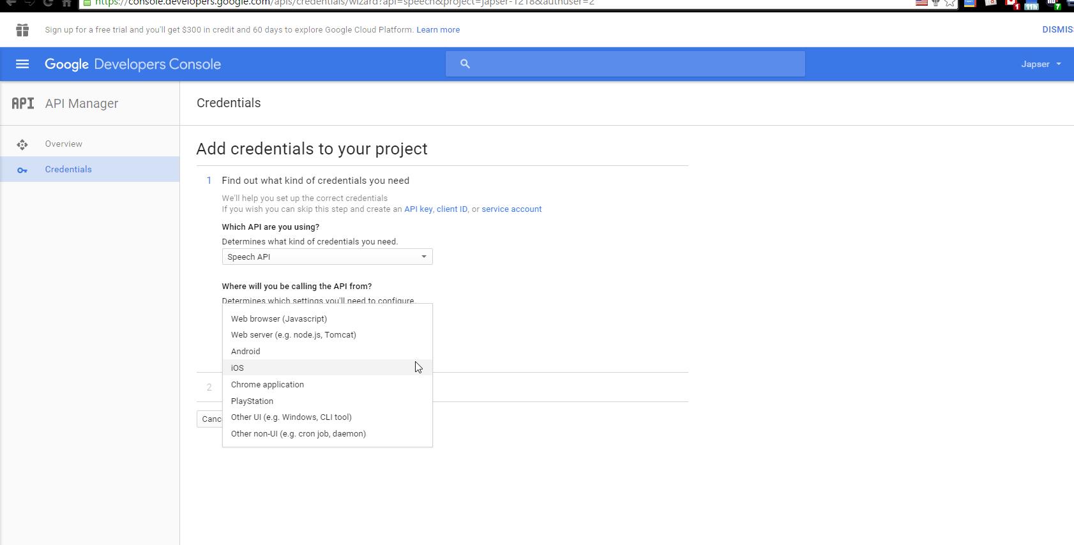Click the browser home icon
This screenshot has width=1074, height=545.
click(x=66, y=3)
